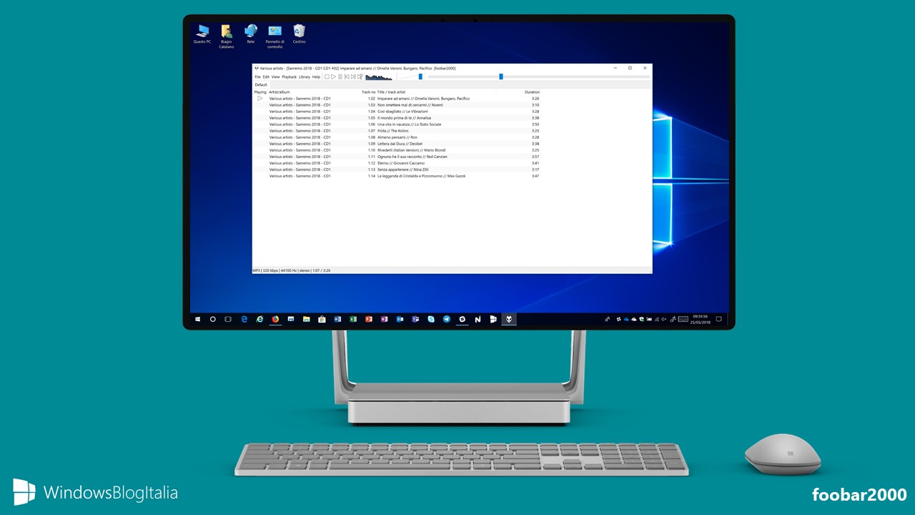Screen dimensions: 915x515
Task: Open Task View on the taskbar
Action: [x=228, y=319]
